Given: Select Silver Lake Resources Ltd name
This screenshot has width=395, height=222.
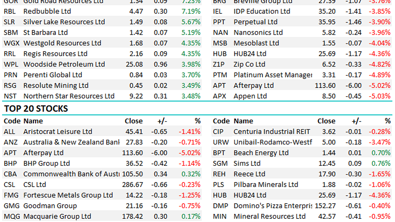Looking at the screenshot, I should [x=64, y=22].
